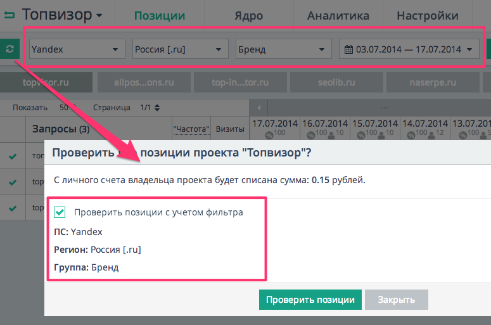The height and width of the screenshot is (325, 491).
Task: Open the date range 03.07.2014 — 17.07.2014 picker
Action: click(409, 49)
